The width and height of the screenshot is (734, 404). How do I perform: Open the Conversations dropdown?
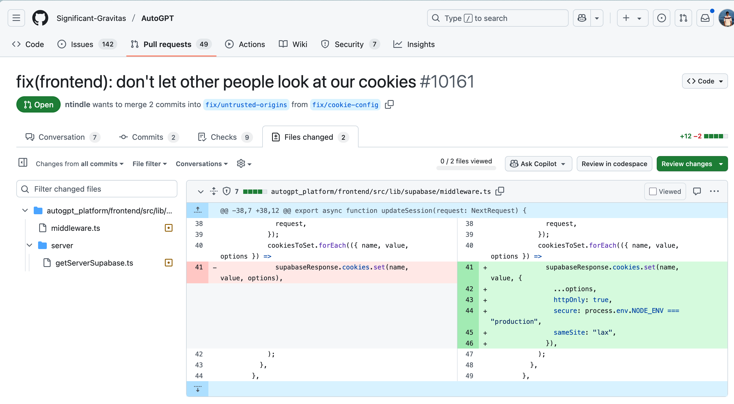pos(202,164)
